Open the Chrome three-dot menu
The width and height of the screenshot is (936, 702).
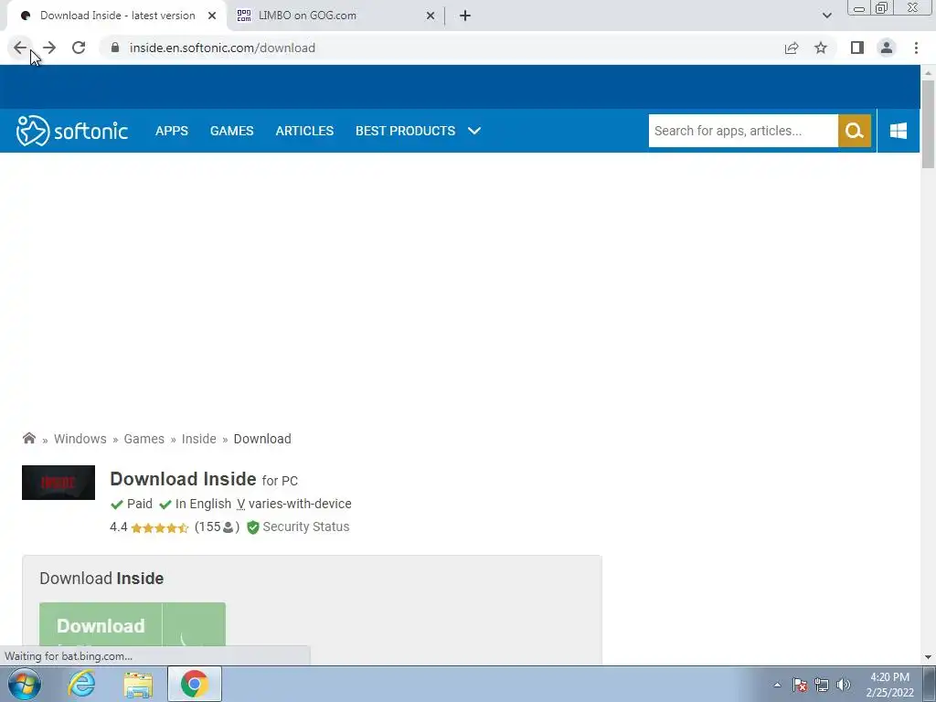916,48
